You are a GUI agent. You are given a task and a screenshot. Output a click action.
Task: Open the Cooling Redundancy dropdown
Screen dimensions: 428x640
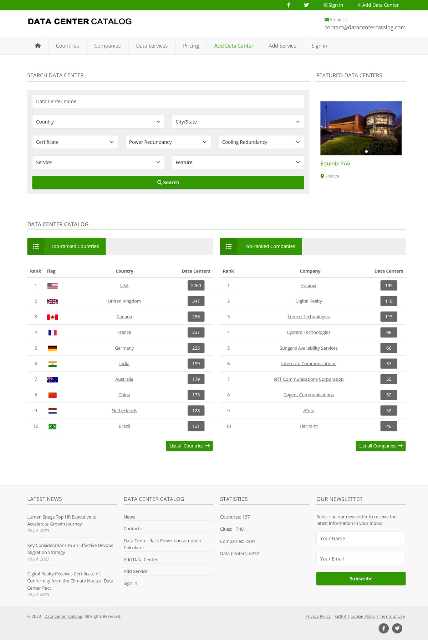click(x=261, y=142)
